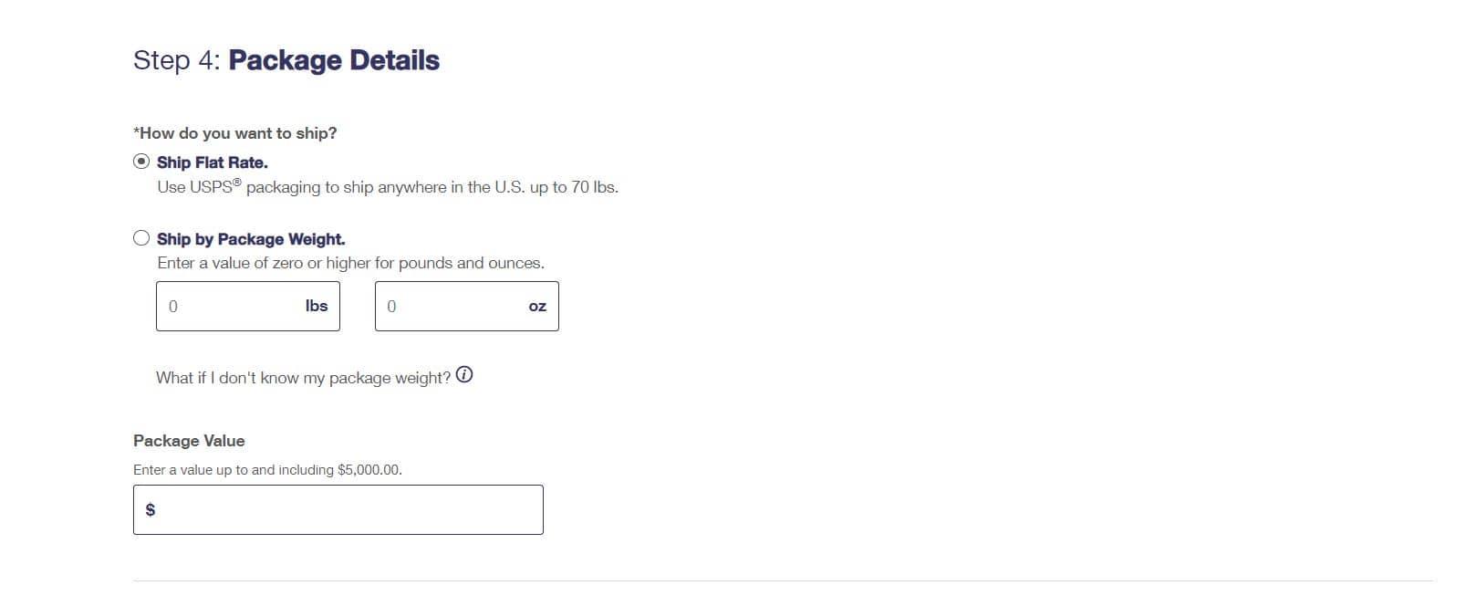Select the "$" package value entry box
Image resolution: width=1466 pixels, height=596 pixels.
[338, 508]
